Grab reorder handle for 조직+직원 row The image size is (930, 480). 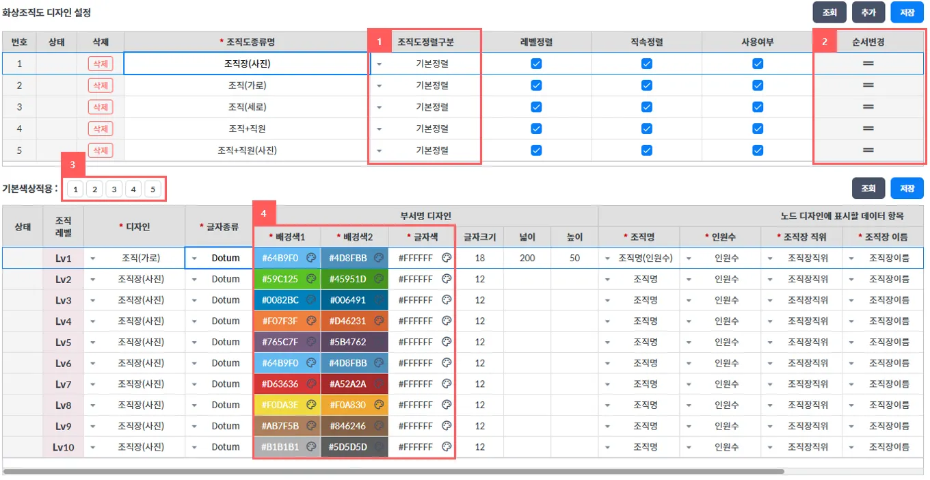click(x=868, y=129)
